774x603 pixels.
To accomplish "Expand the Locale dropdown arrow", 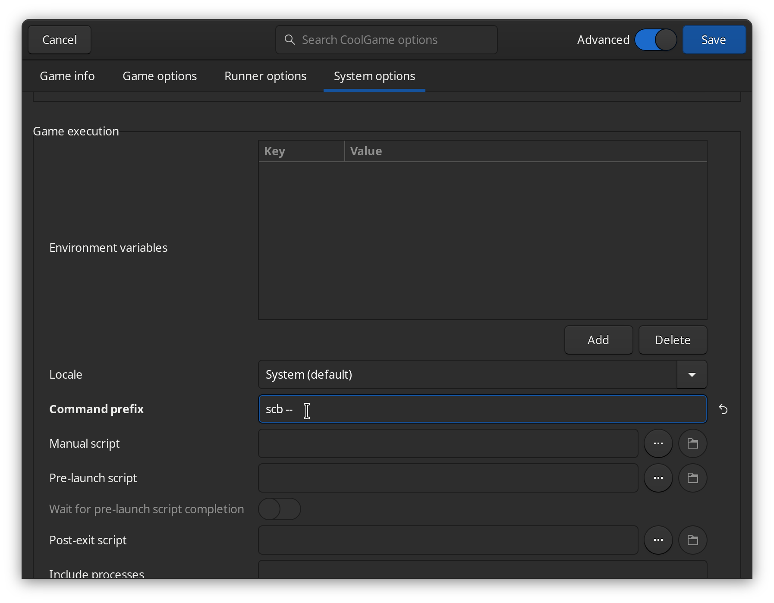I will click(692, 374).
